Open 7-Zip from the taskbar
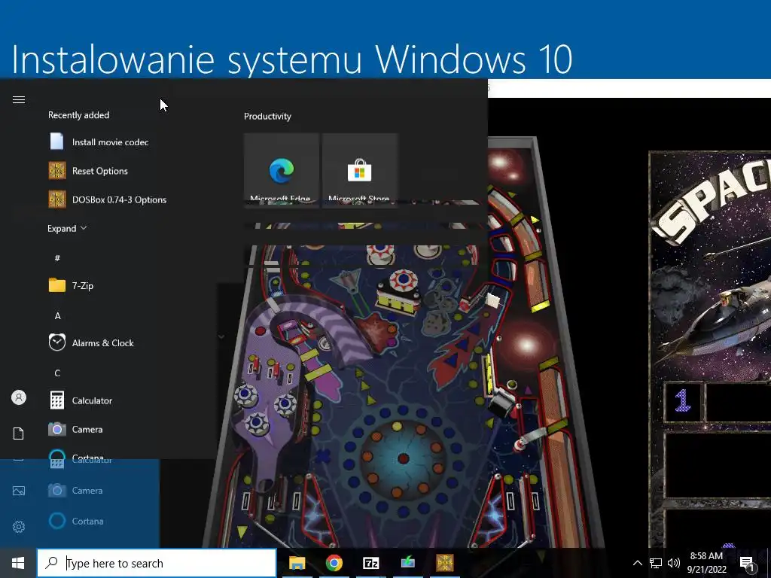Viewport: 771px width, 578px height. coord(370,563)
